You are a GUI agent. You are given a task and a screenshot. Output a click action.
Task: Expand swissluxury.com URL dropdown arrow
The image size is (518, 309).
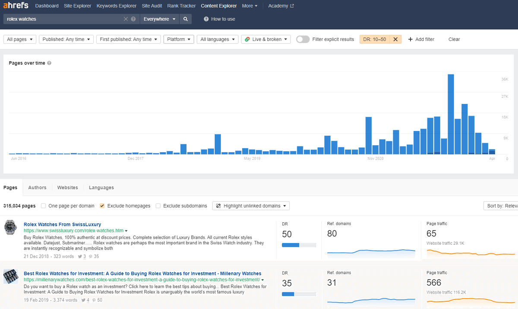126,231
